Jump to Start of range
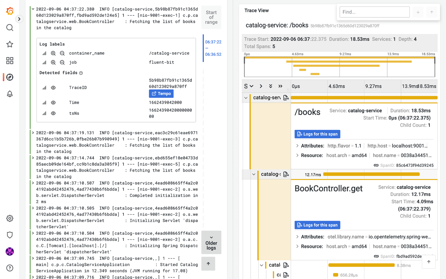This screenshot has width=446, height=279. (211, 17)
